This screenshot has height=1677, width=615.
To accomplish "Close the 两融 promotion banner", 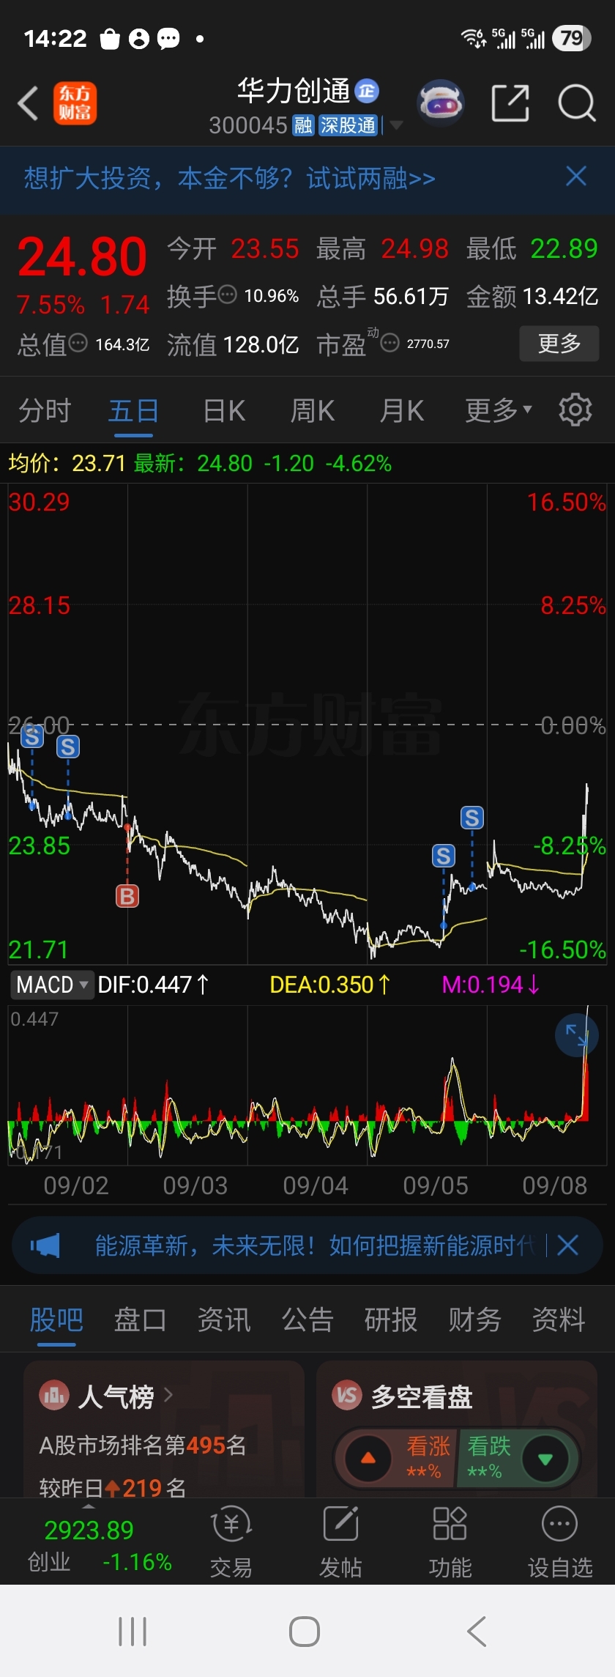I will click(x=576, y=177).
